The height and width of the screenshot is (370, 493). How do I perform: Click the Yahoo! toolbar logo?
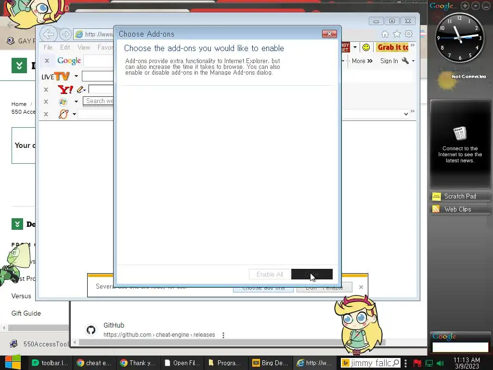click(65, 90)
